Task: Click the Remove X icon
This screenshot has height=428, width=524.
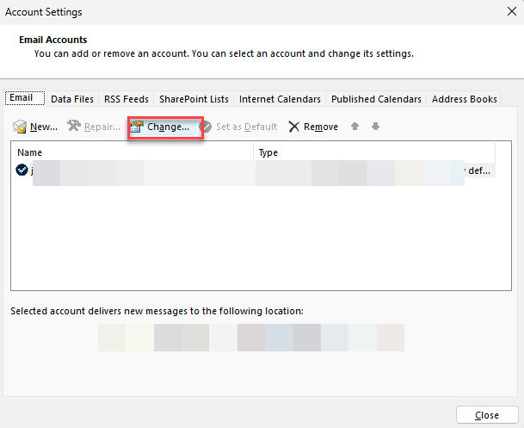Action: 294,127
